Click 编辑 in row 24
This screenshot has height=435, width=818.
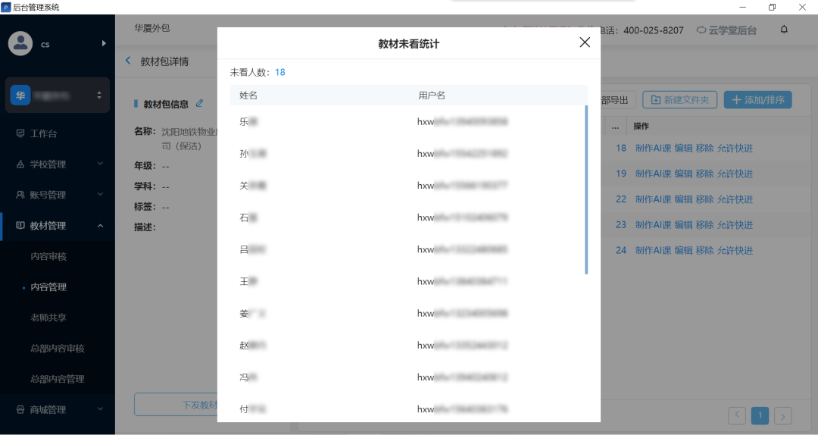(683, 251)
